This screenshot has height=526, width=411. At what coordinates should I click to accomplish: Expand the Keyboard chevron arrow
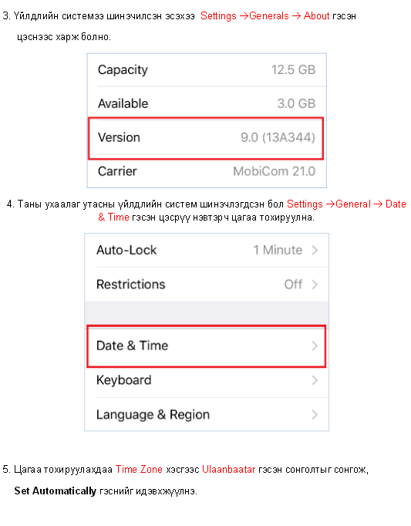click(x=315, y=380)
